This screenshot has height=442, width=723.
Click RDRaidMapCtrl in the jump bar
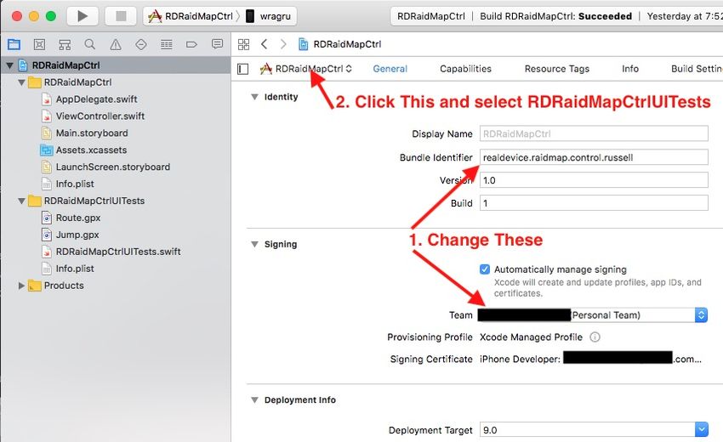(340, 44)
